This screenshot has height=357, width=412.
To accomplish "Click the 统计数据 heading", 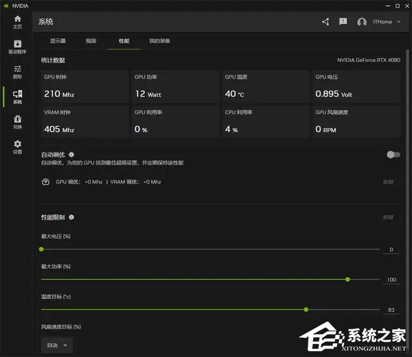I will (53, 60).
